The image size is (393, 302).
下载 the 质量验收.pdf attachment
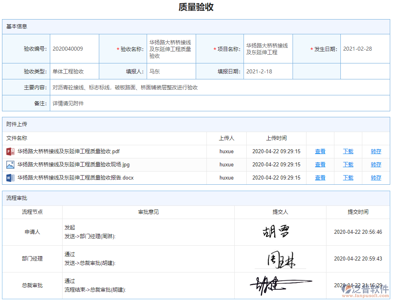tap(348, 151)
